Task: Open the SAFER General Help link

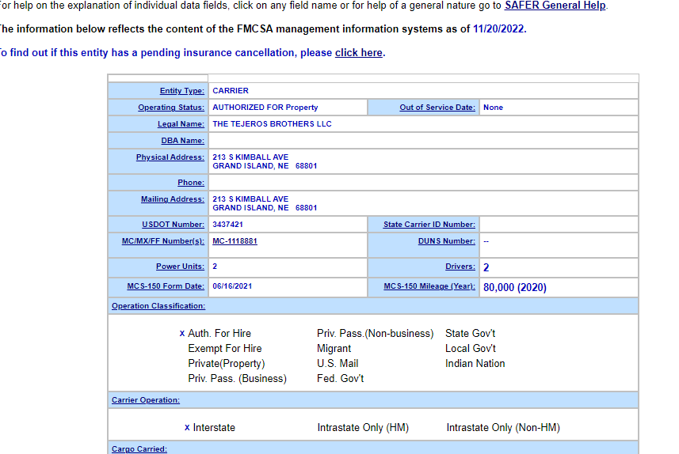Action: coord(555,6)
